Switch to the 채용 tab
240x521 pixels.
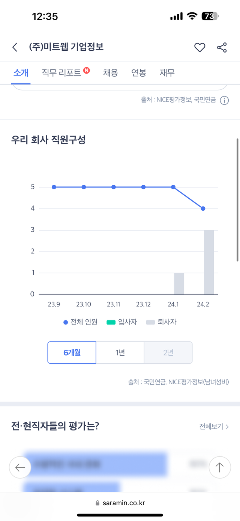coord(111,72)
